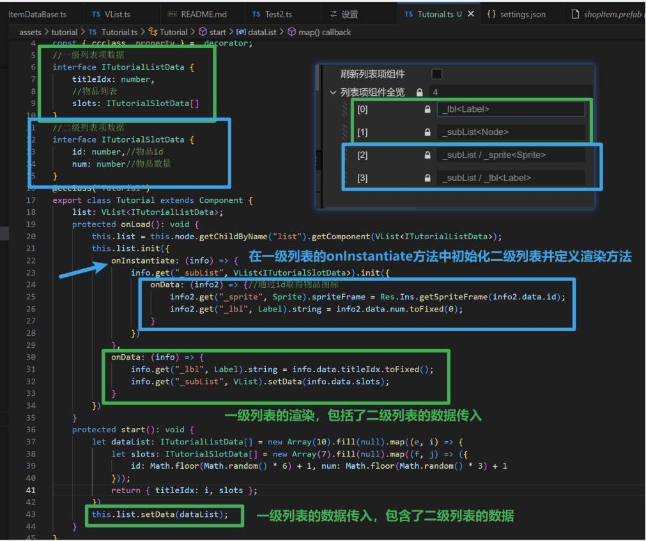Close the Tutorial.ts editor tab
The width and height of the screenshot is (646, 541).
click(471, 14)
